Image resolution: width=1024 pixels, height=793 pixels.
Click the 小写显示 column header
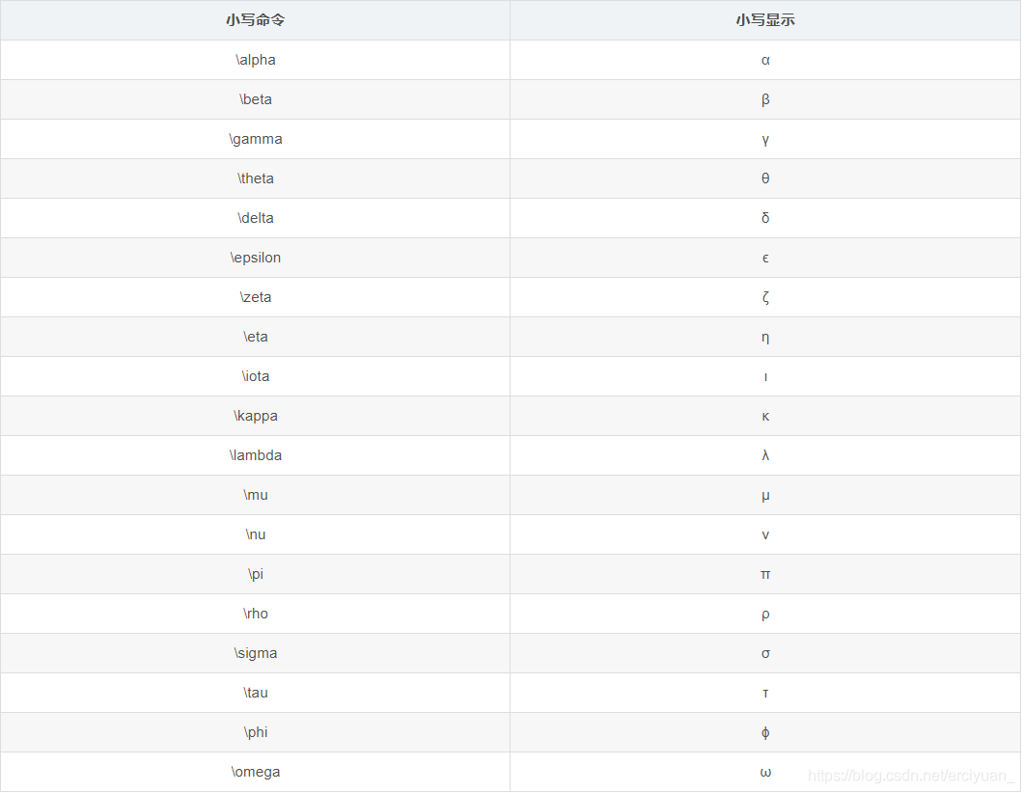pos(765,20)
